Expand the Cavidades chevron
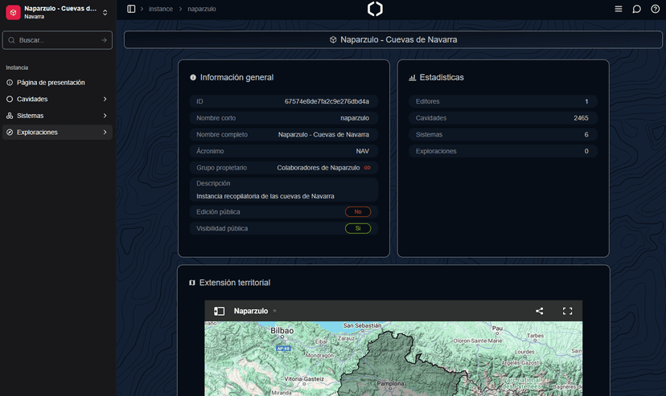This screenshot has width=666, height=396. click(105, 100)
